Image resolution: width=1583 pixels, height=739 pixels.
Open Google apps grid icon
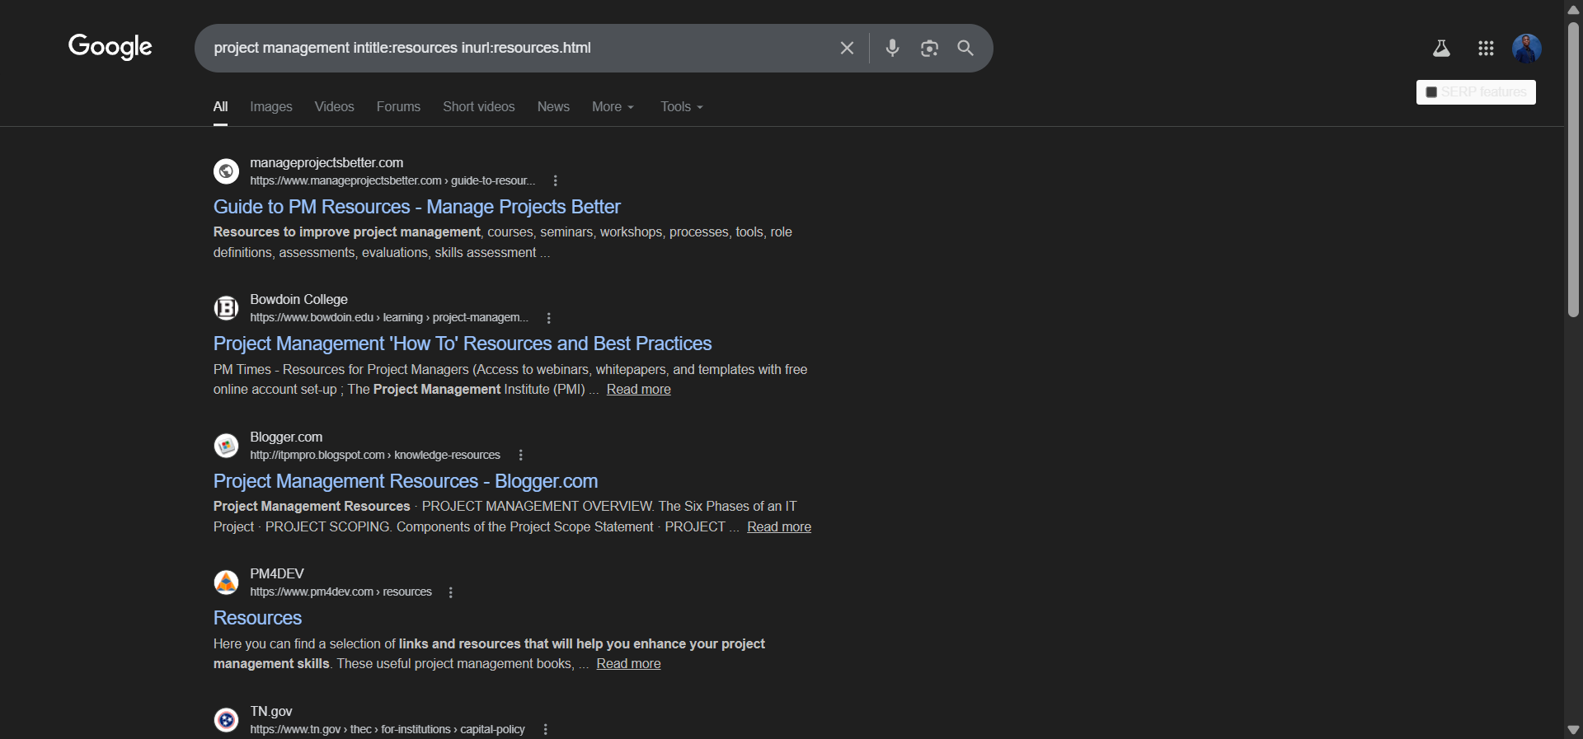click(1486, 49)
